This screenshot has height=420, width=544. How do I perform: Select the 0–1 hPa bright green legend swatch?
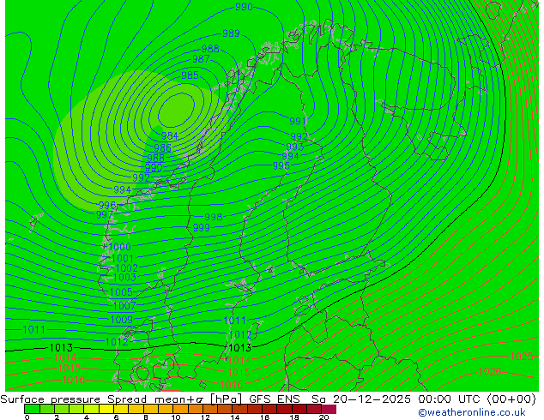click(33, 409)
